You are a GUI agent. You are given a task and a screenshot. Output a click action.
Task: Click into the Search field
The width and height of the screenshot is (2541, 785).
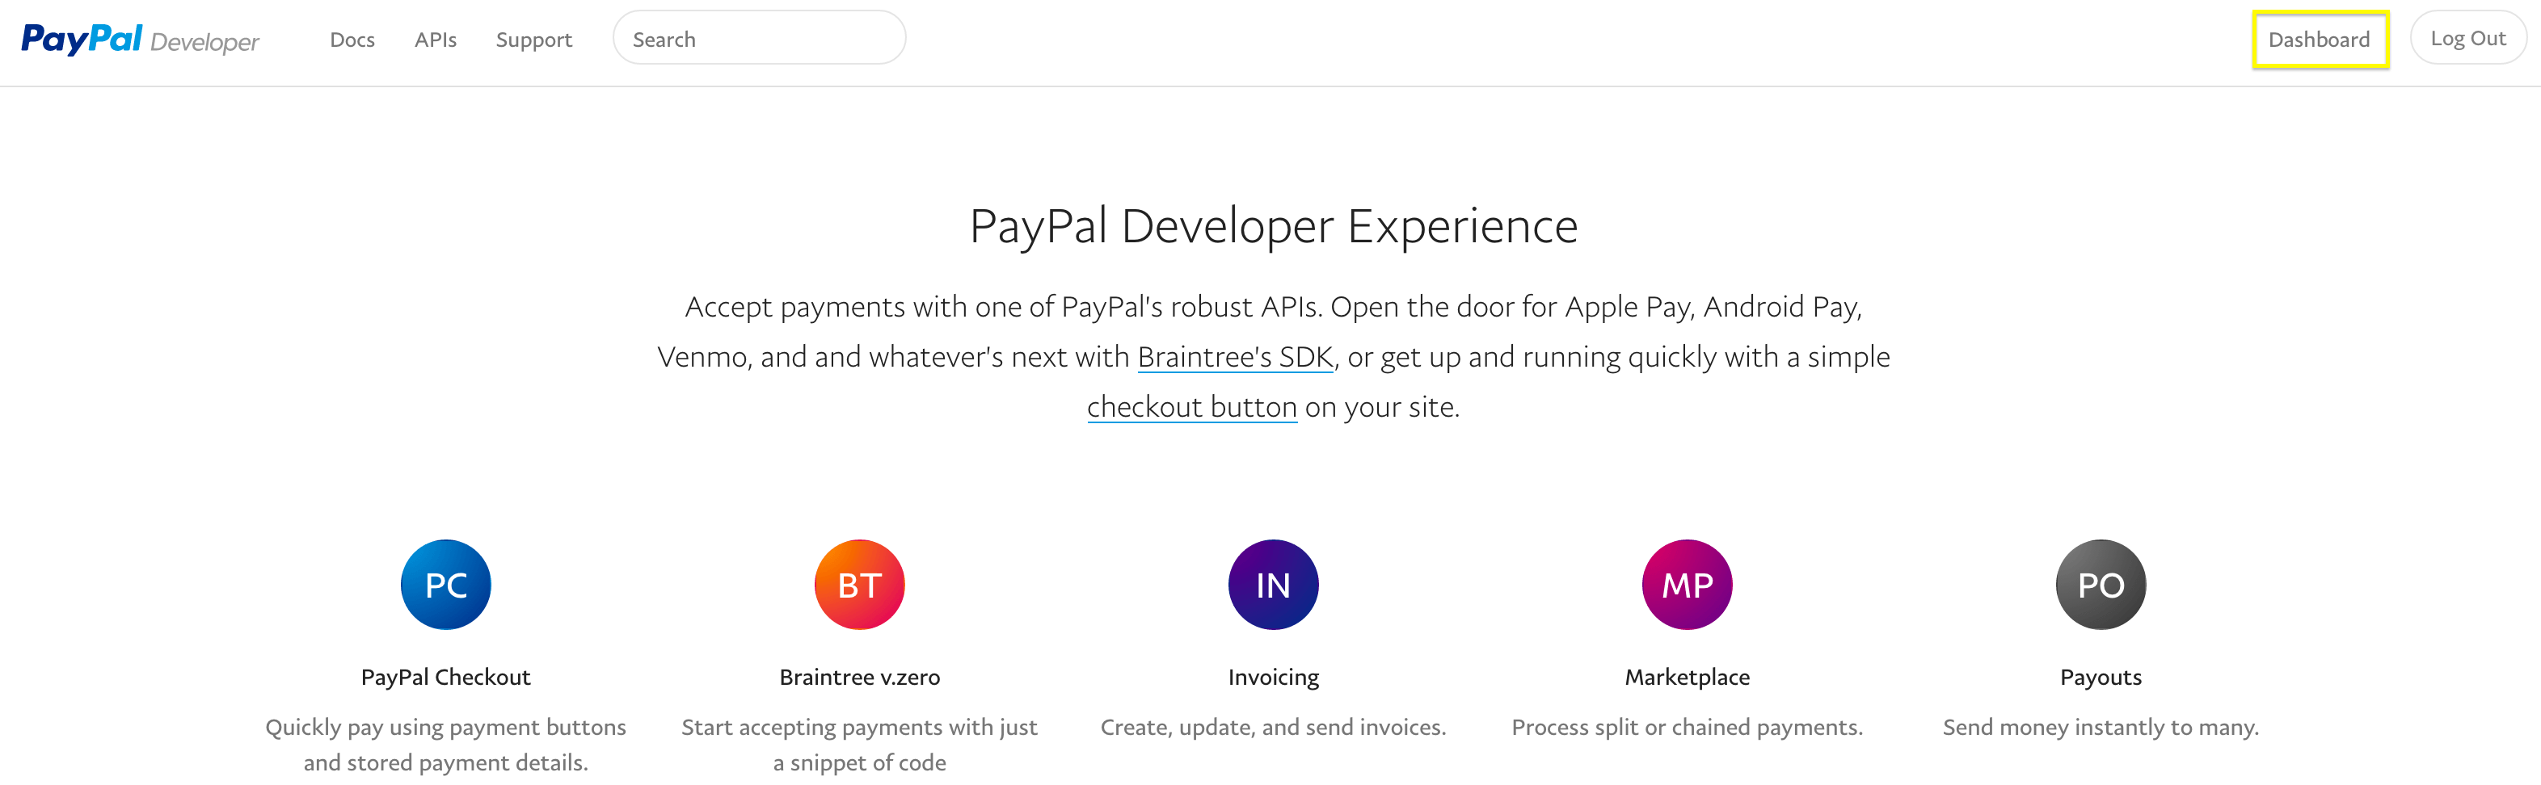pyautogui.click(x=760, y=40)
